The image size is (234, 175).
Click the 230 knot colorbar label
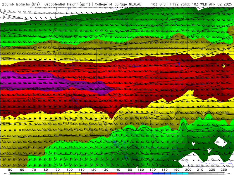pyautogui.click(x=224, y=170)
